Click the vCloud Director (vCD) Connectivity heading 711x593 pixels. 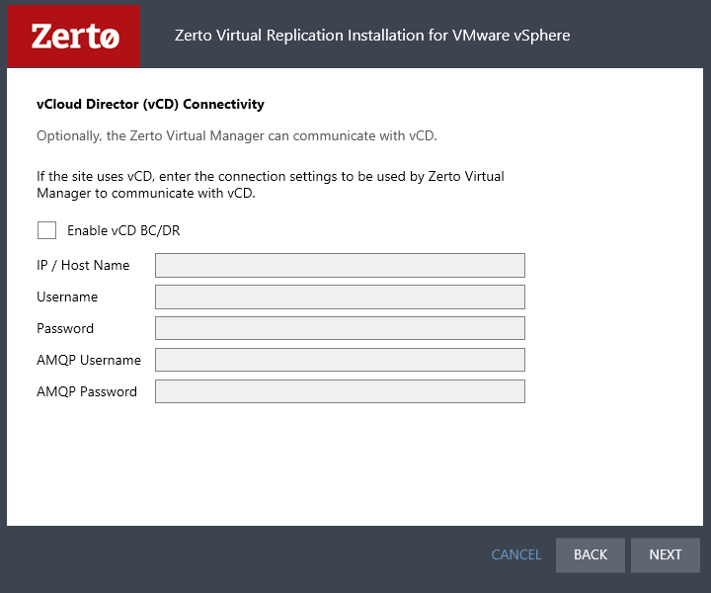click(150, 104)
